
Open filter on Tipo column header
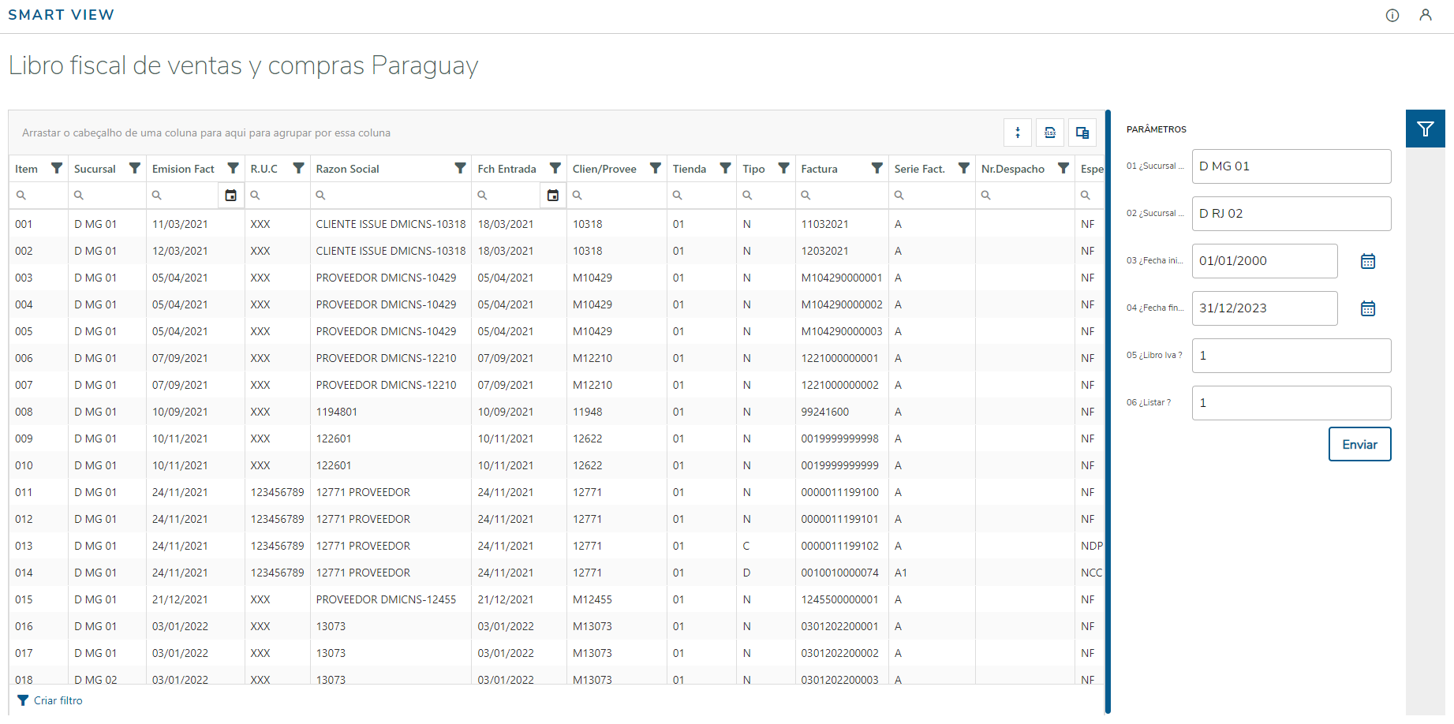click(783, 168)
